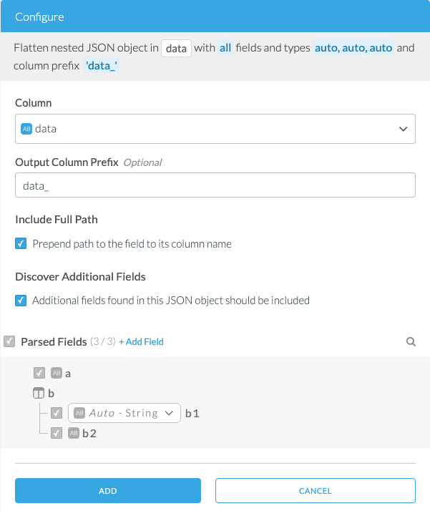The image size is (430, 511).
Task: Open the Column dropdown chevron
Action: pos(402,129)
